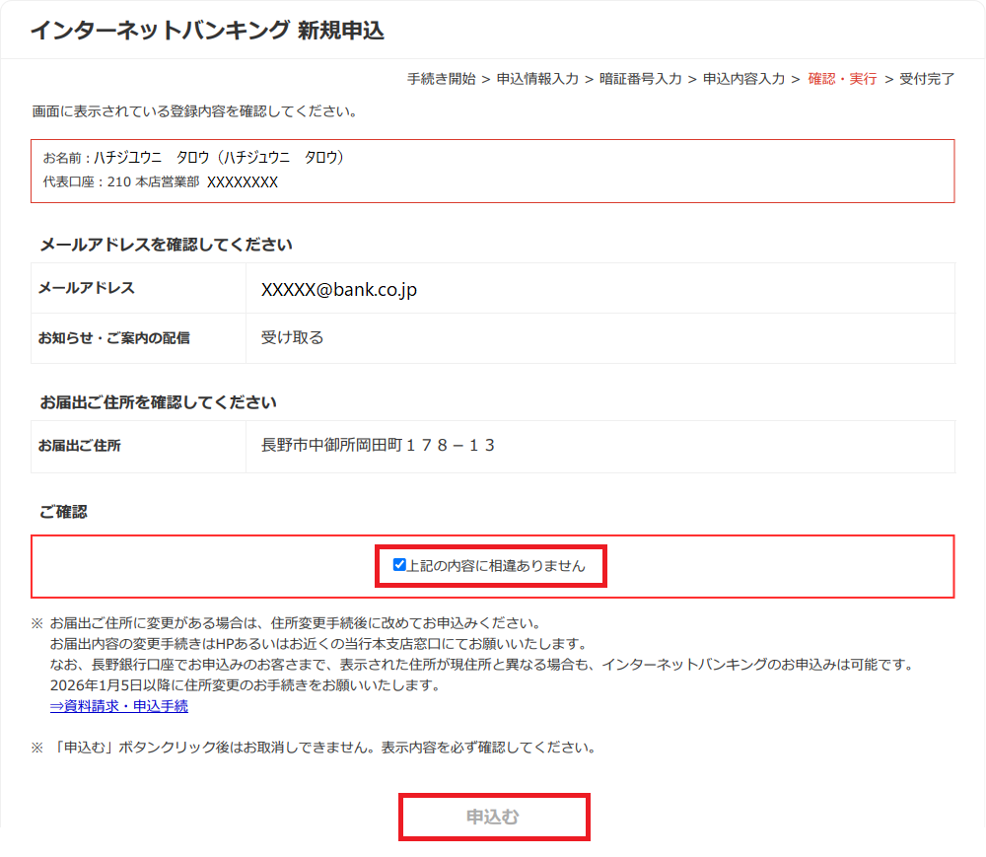Click the メールアドレス row label
986x857 pixels.
(x=86, y=288)
